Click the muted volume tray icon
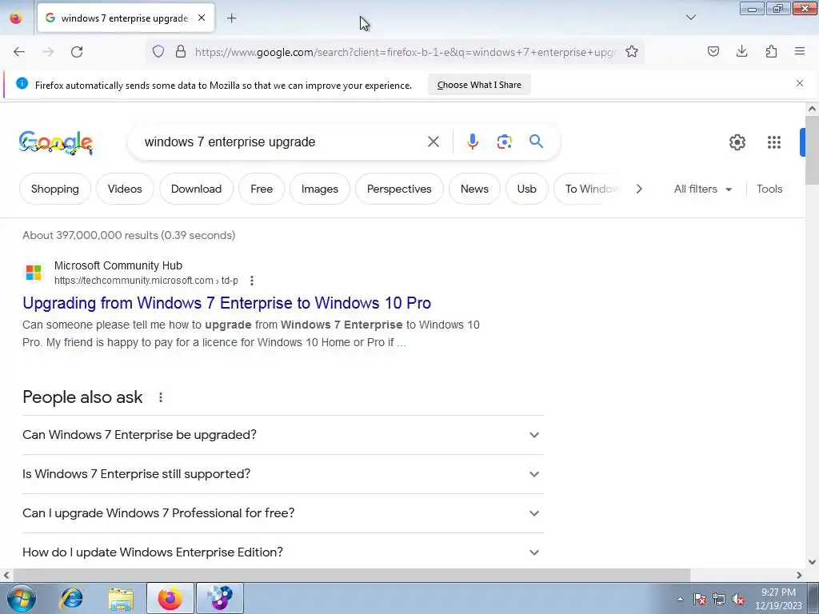The width and height of the screenshot is (819, 614). click(738, 599)
